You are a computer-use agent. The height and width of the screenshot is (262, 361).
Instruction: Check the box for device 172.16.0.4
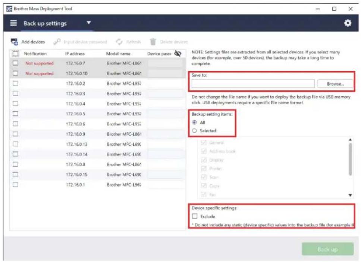click(x=15, y=103)
